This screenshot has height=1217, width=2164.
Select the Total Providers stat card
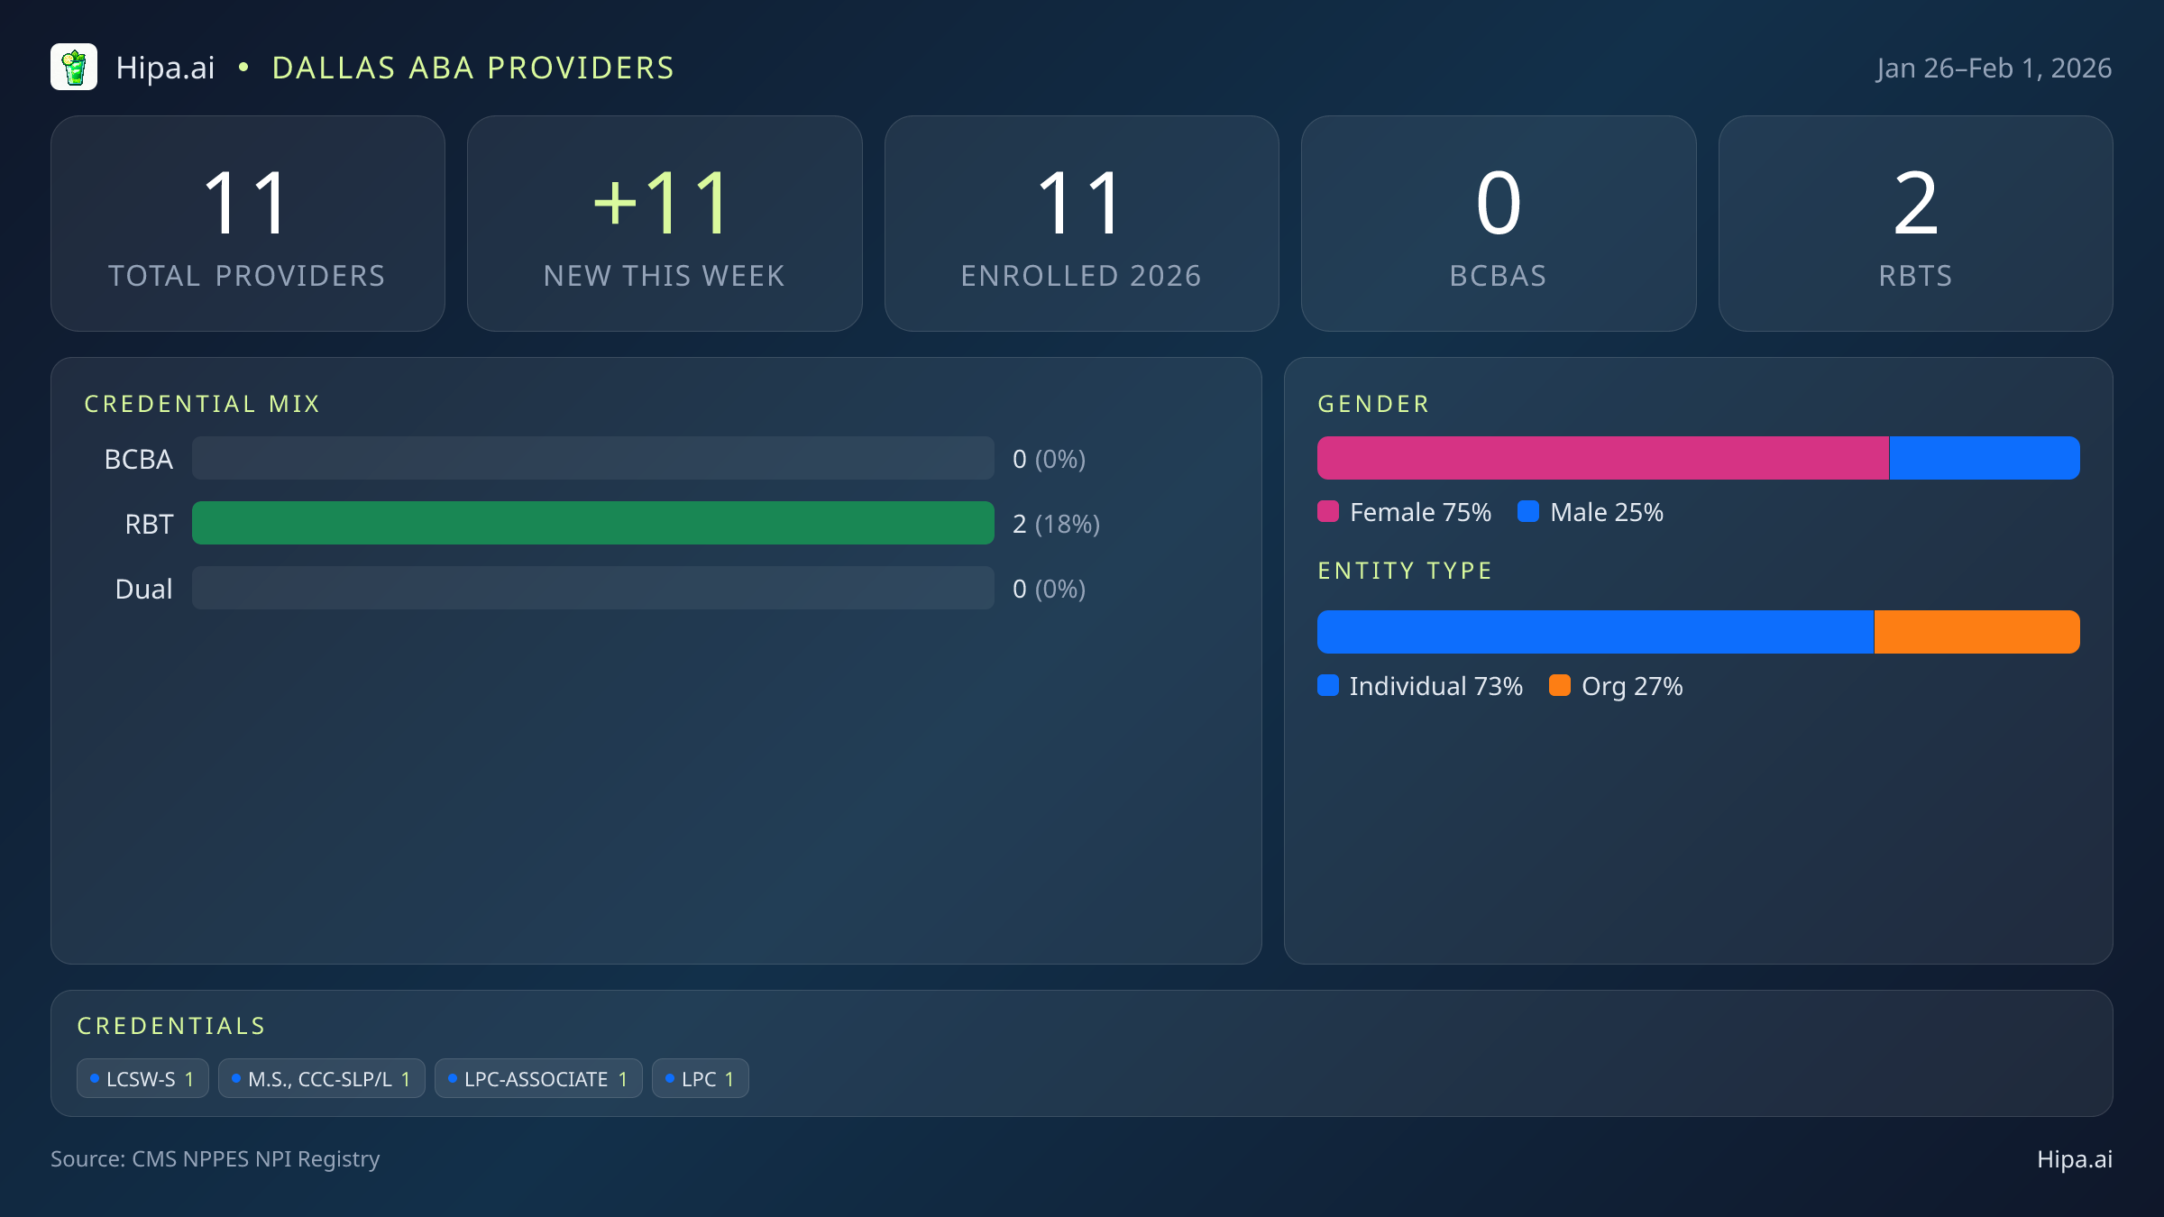(x=248, y=223)
